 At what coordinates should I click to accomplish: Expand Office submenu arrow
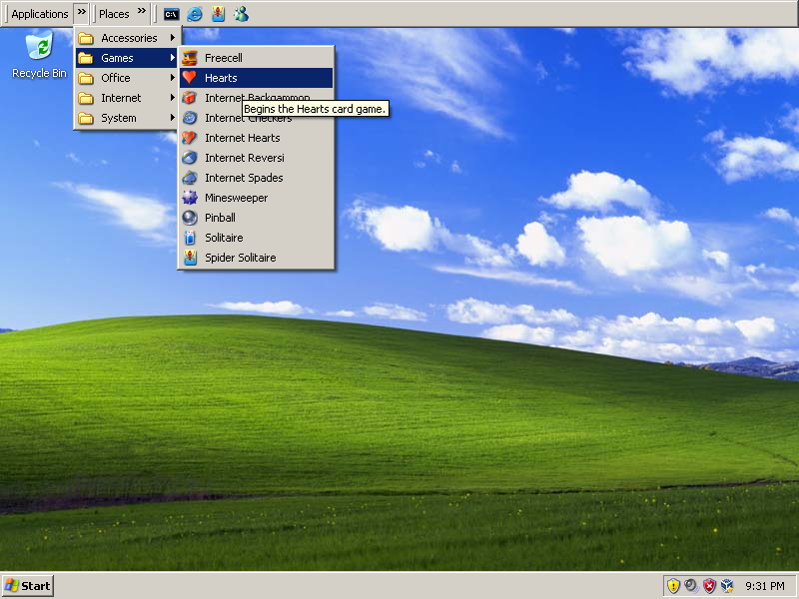173,78
